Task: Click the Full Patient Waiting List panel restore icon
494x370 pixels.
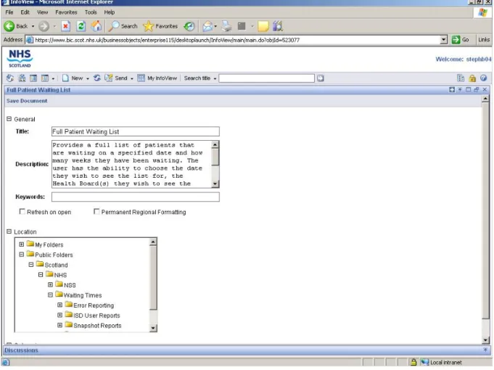Action: tap(477, 90)
